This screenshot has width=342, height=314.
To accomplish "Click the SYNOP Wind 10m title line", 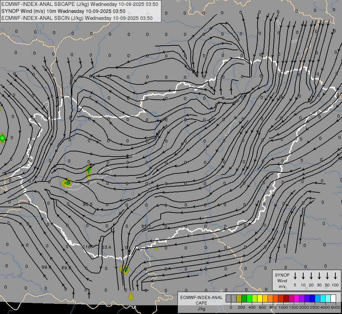I will coord(63,11).
